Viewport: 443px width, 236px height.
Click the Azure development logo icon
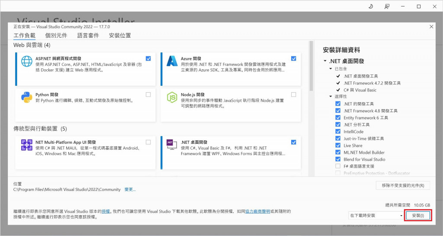coord(172,61)
